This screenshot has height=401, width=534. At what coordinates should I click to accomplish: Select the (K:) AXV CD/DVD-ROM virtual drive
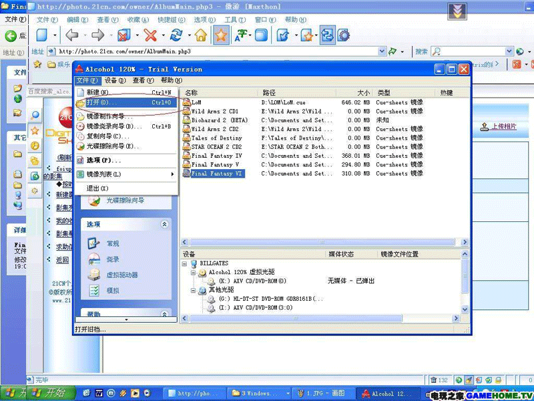coord(252,281)
